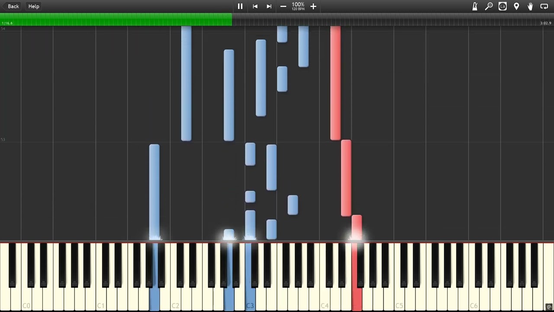Select the middle red falling note over E4

coord(346,178)
